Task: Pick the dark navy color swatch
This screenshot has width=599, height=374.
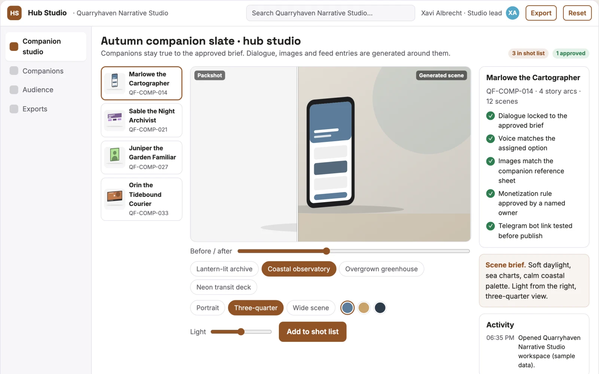Action: [x=380, y=308]
